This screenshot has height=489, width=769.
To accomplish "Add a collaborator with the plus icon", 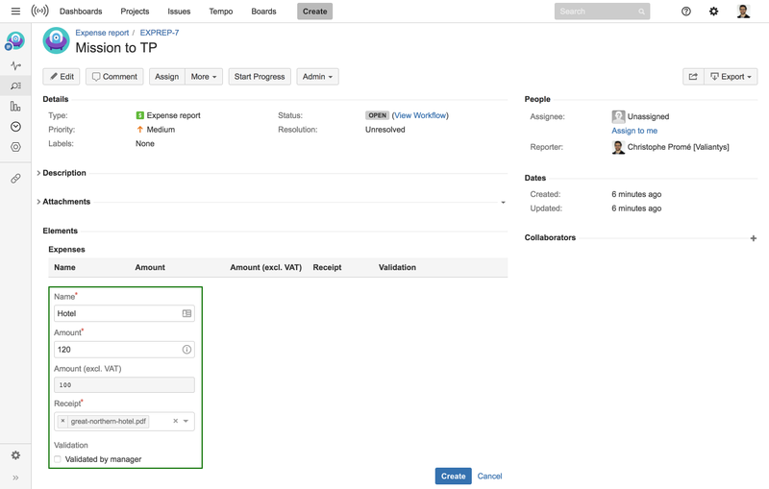I will pyautogui.click(x=753, y=238).
